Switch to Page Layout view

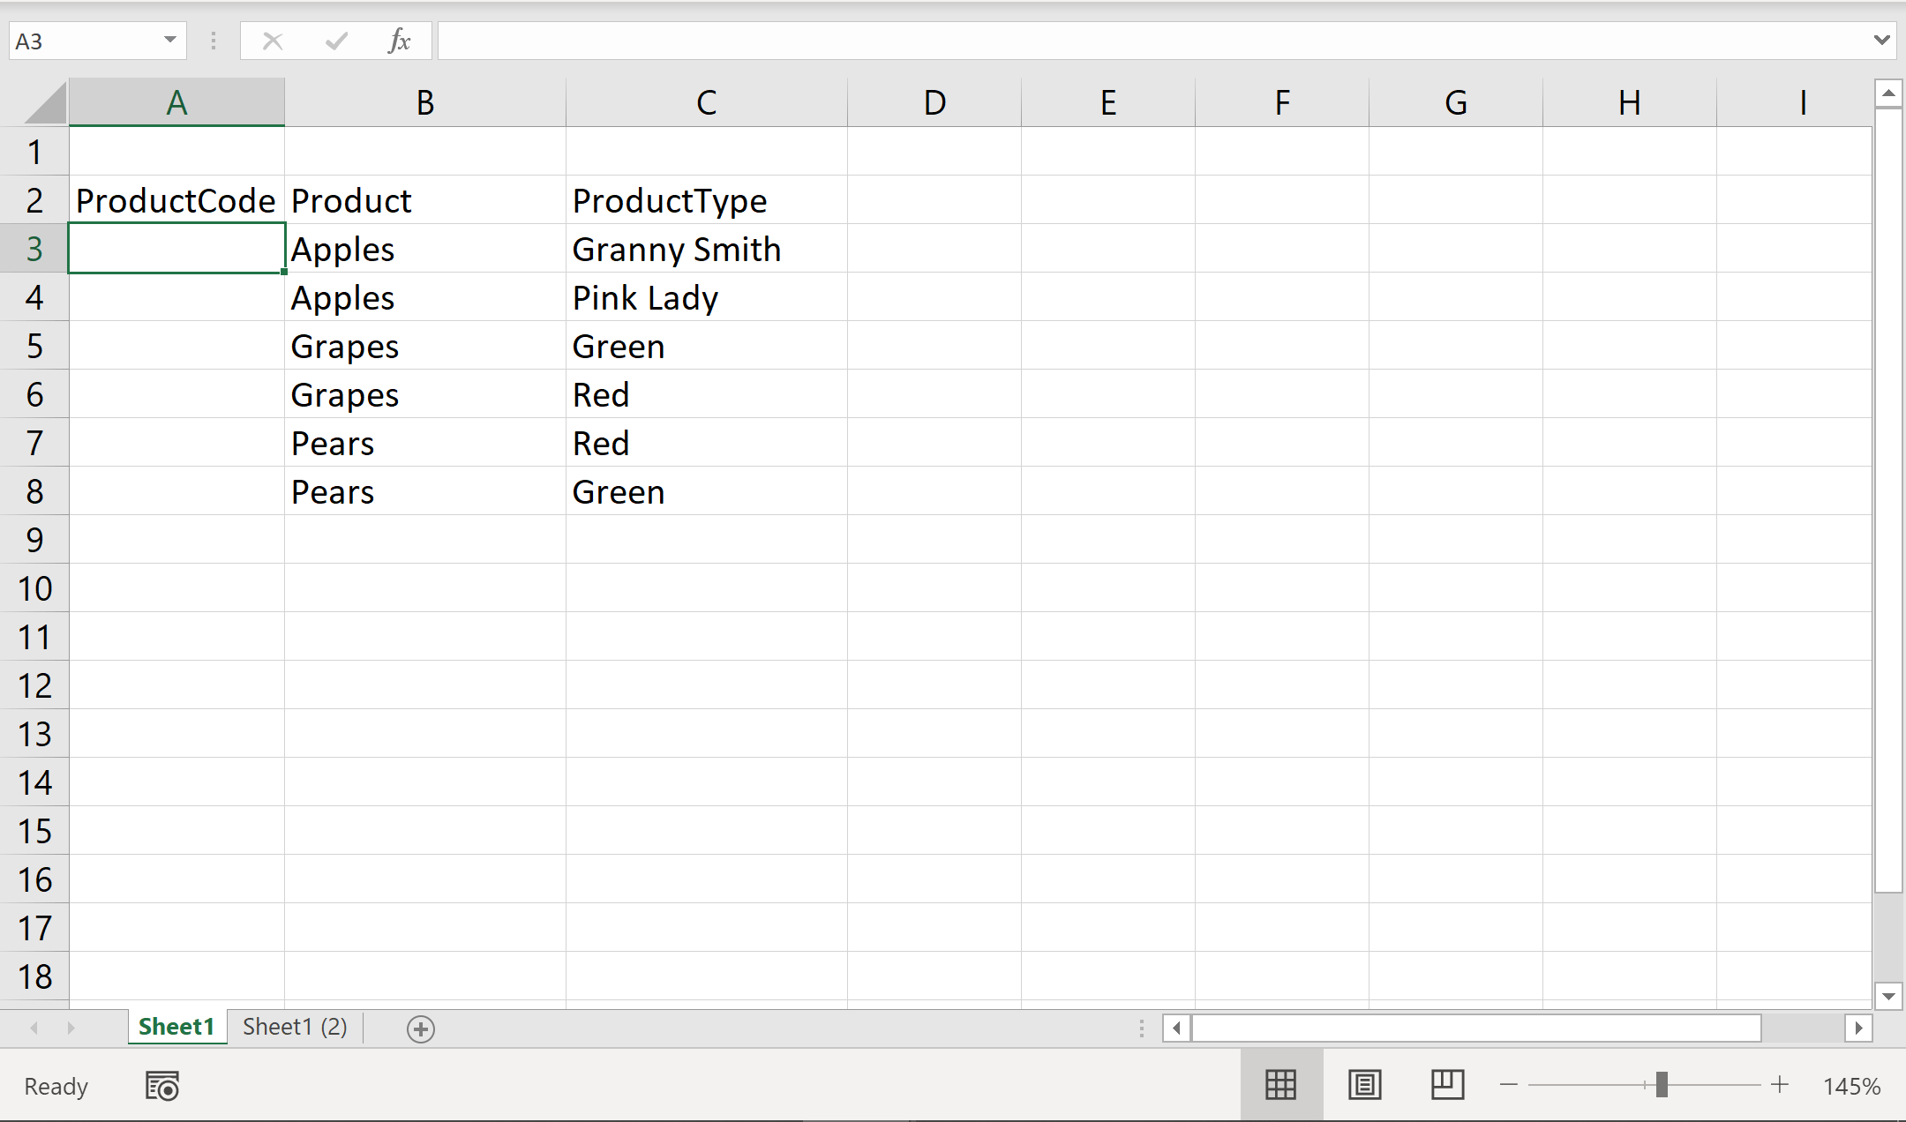click(1364, 1085)
